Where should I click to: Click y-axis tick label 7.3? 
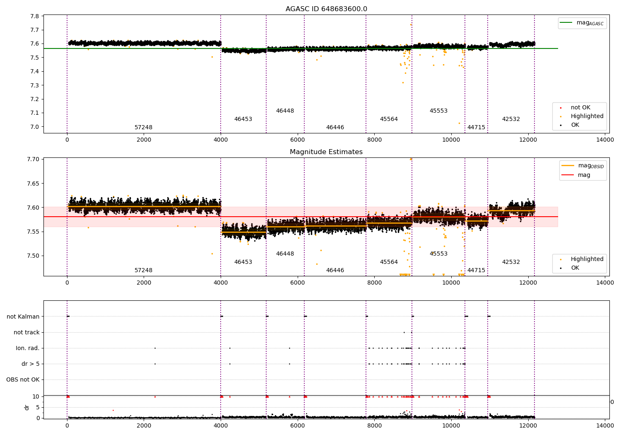(x=35, y=85)
